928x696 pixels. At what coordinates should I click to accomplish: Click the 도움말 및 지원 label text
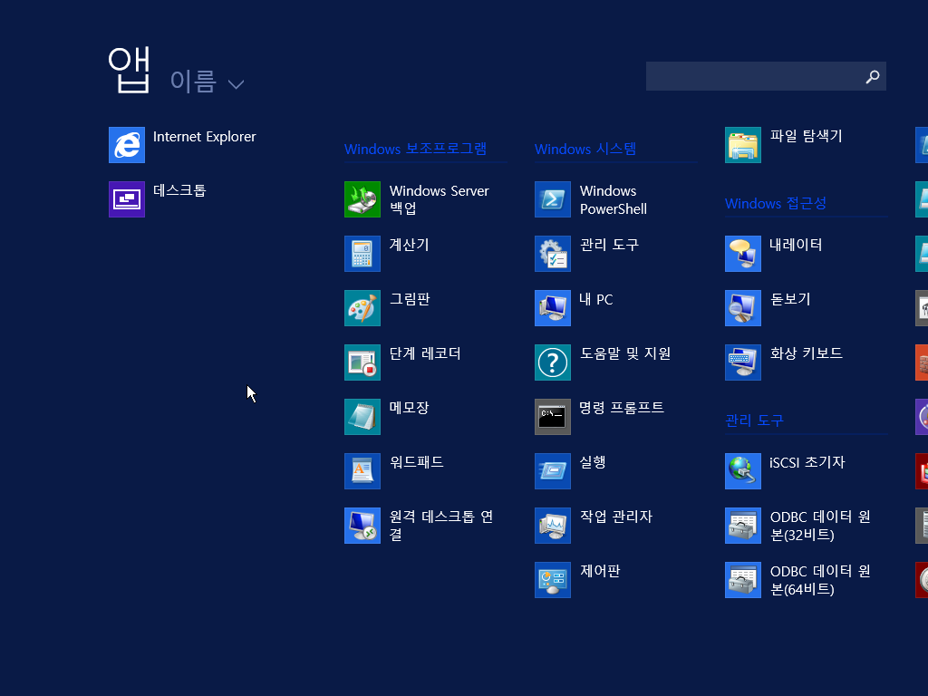click(625, 354)
